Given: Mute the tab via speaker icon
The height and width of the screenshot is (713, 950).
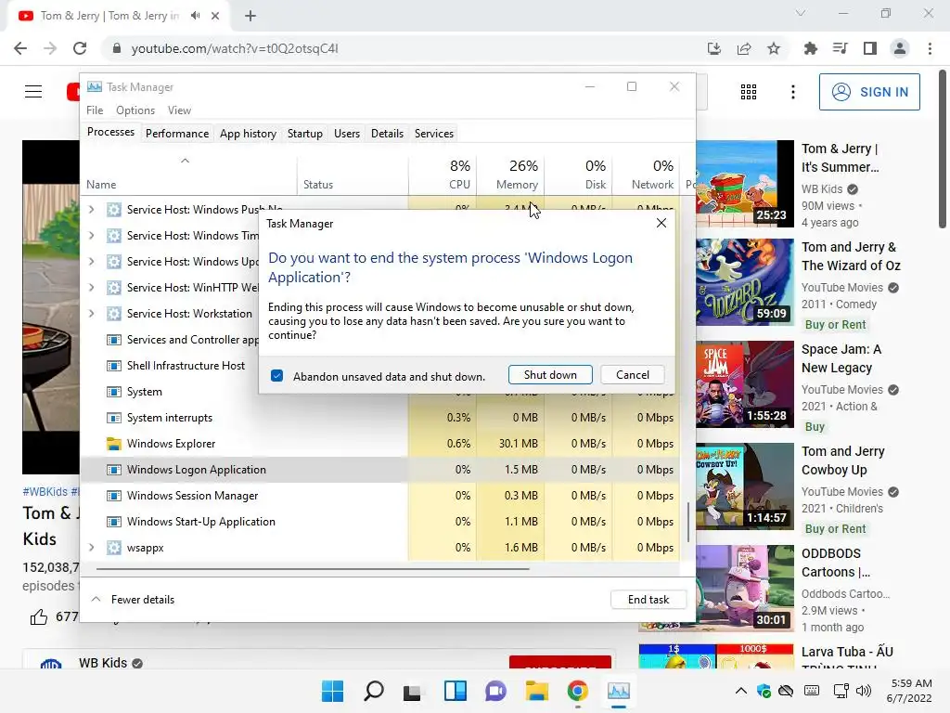Looking at the screenshot, I should pyautogui.click(x=195, y=16).
